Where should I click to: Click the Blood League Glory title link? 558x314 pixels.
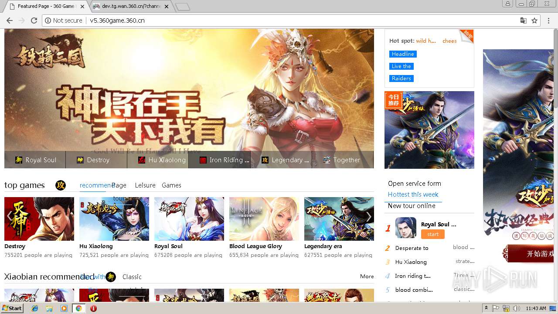coord(255,246)
